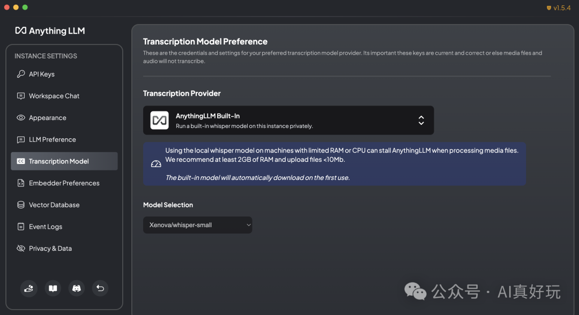The height and width of the screenshot is (315, 579).
Task: Open the Xenova/whisper-small model dropdown
Action: 197,225
